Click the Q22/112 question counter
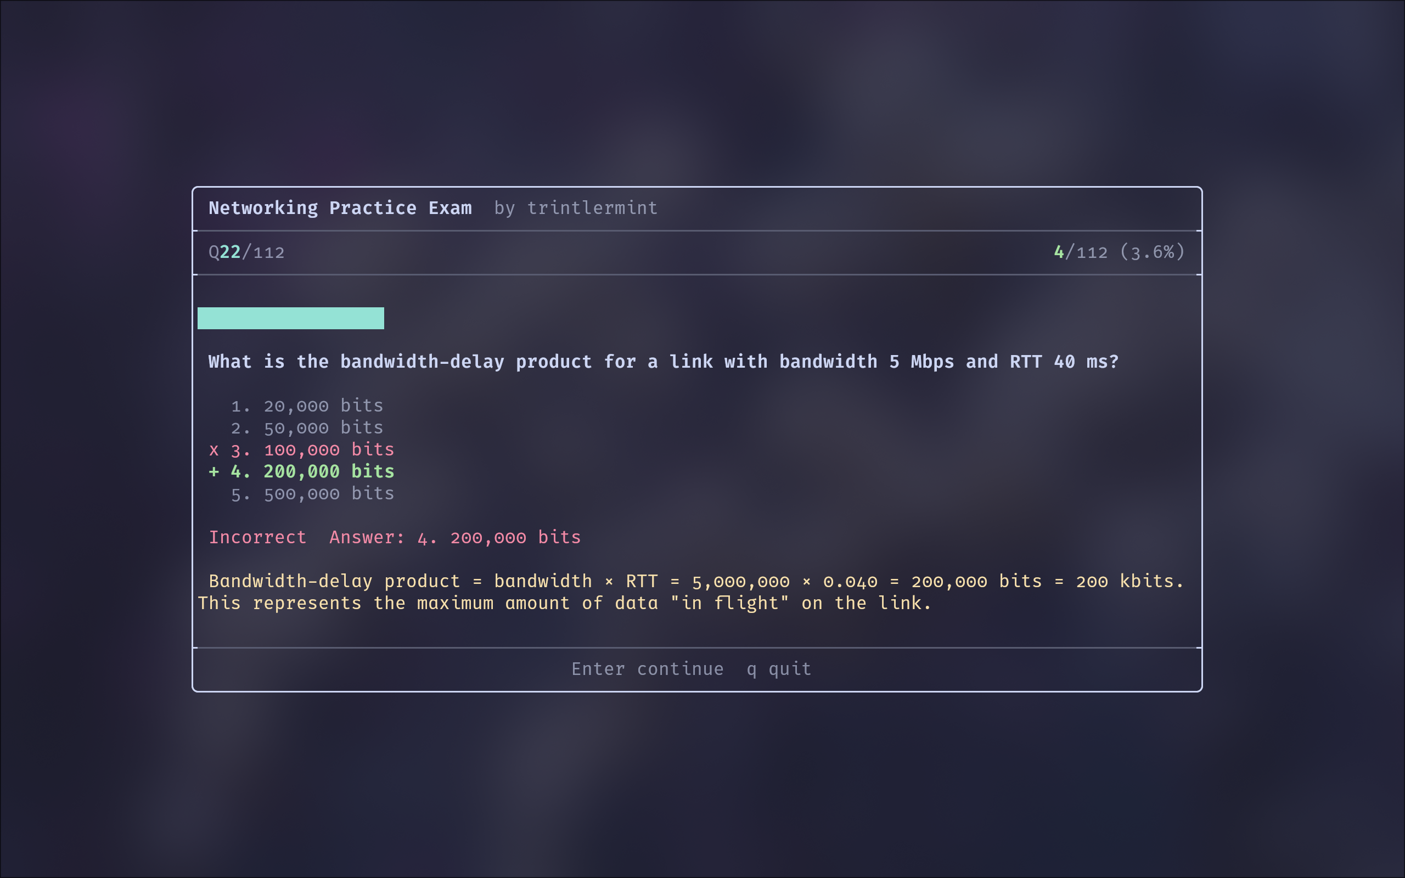 click(246, 252)
